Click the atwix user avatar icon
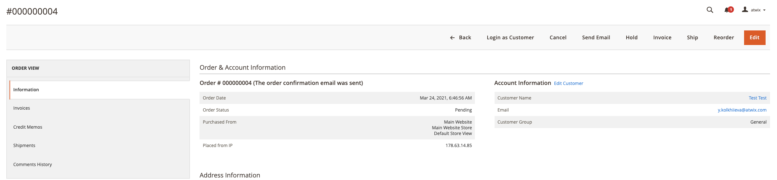 click(745, 10)
